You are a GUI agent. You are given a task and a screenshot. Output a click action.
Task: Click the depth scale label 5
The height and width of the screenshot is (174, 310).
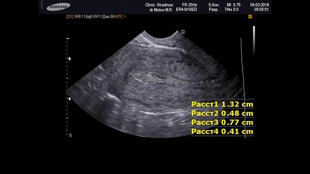tap(70, 135)
